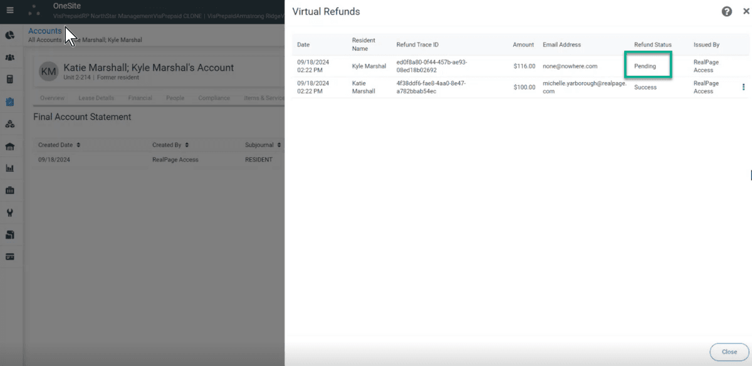The width and height of the screenshot is (752, 366).
Task: Open the briefcase sidebar icon
Action: pos(10,190)
